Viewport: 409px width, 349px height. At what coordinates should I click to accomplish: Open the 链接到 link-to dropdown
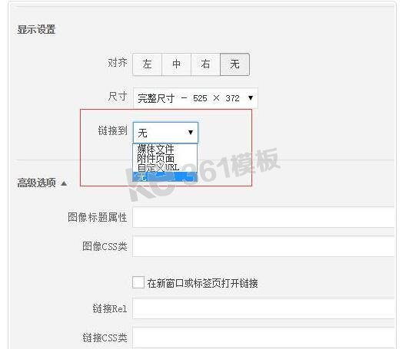tap(165, 133)
